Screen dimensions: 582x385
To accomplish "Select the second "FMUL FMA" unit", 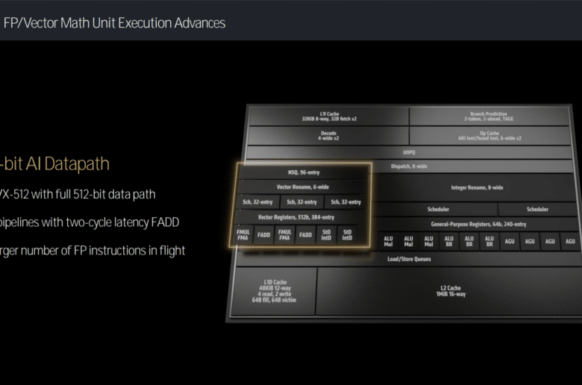I will tap(284, 234).
